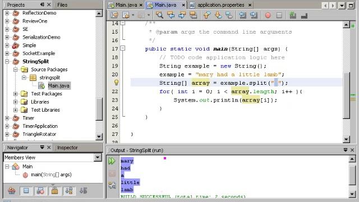The width and height of the screenshot is (359, 202).
Task: Click the Stop Macro Recording square icon
Action: coord(279,15)
